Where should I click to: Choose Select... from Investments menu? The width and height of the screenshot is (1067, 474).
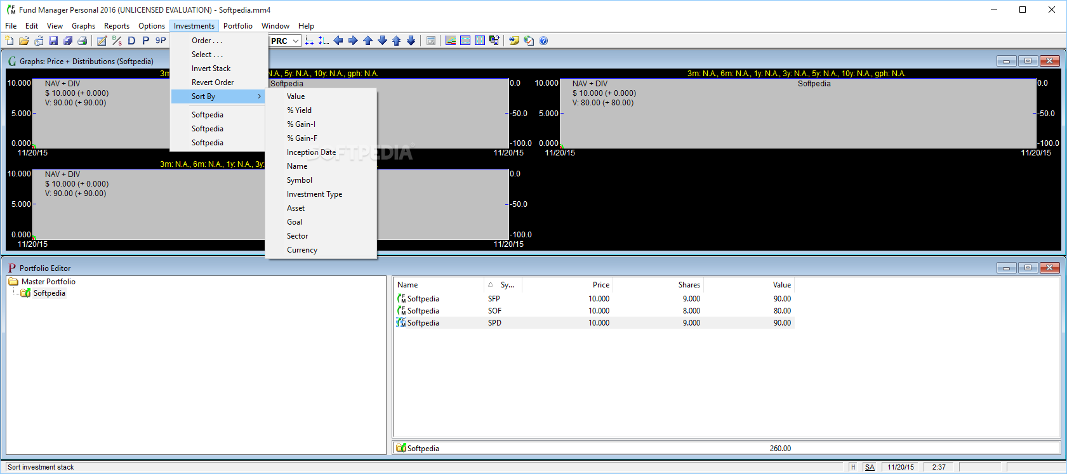pyautogui.click(x=218, y=55)
